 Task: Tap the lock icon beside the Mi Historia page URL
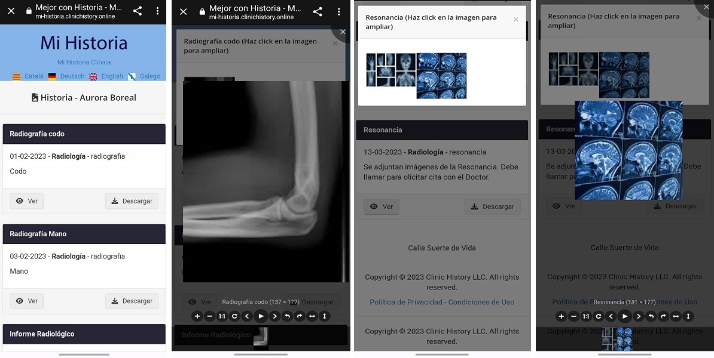(x=29, y=11)
